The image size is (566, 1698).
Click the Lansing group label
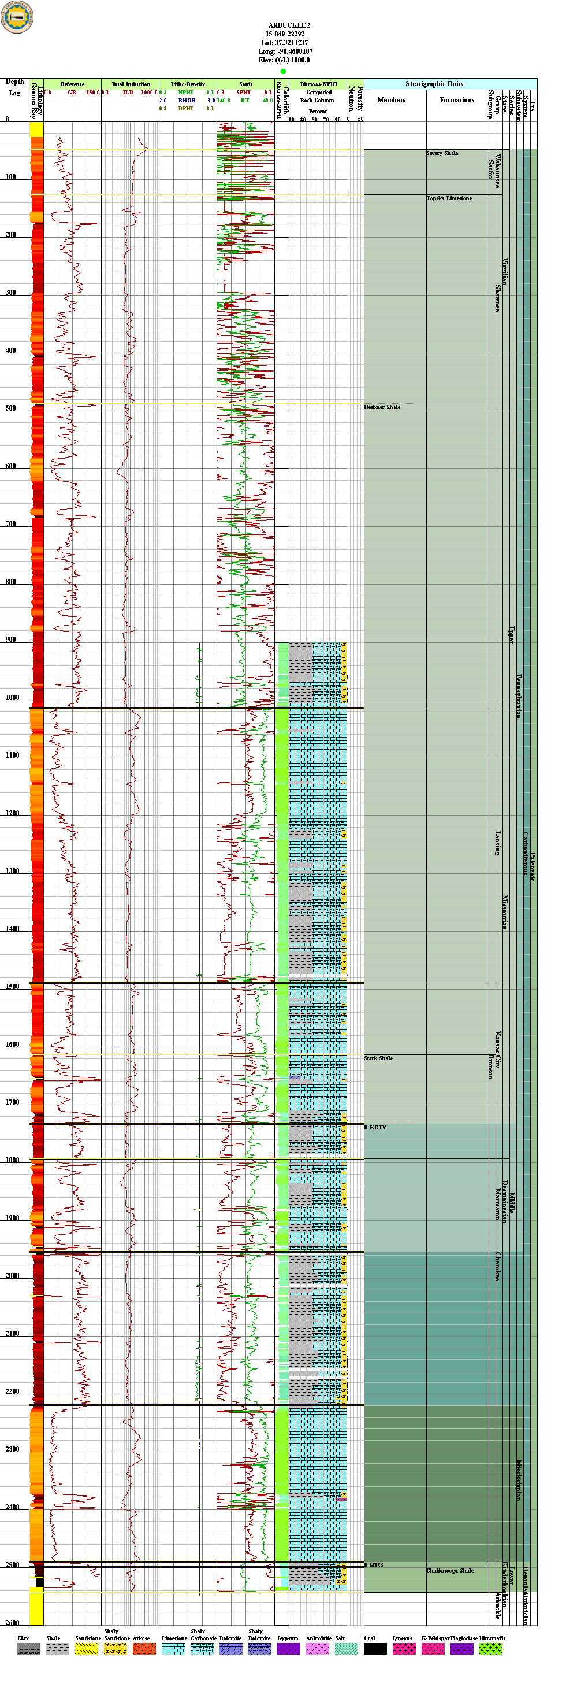pyautogui.click(x=498, y=843)
